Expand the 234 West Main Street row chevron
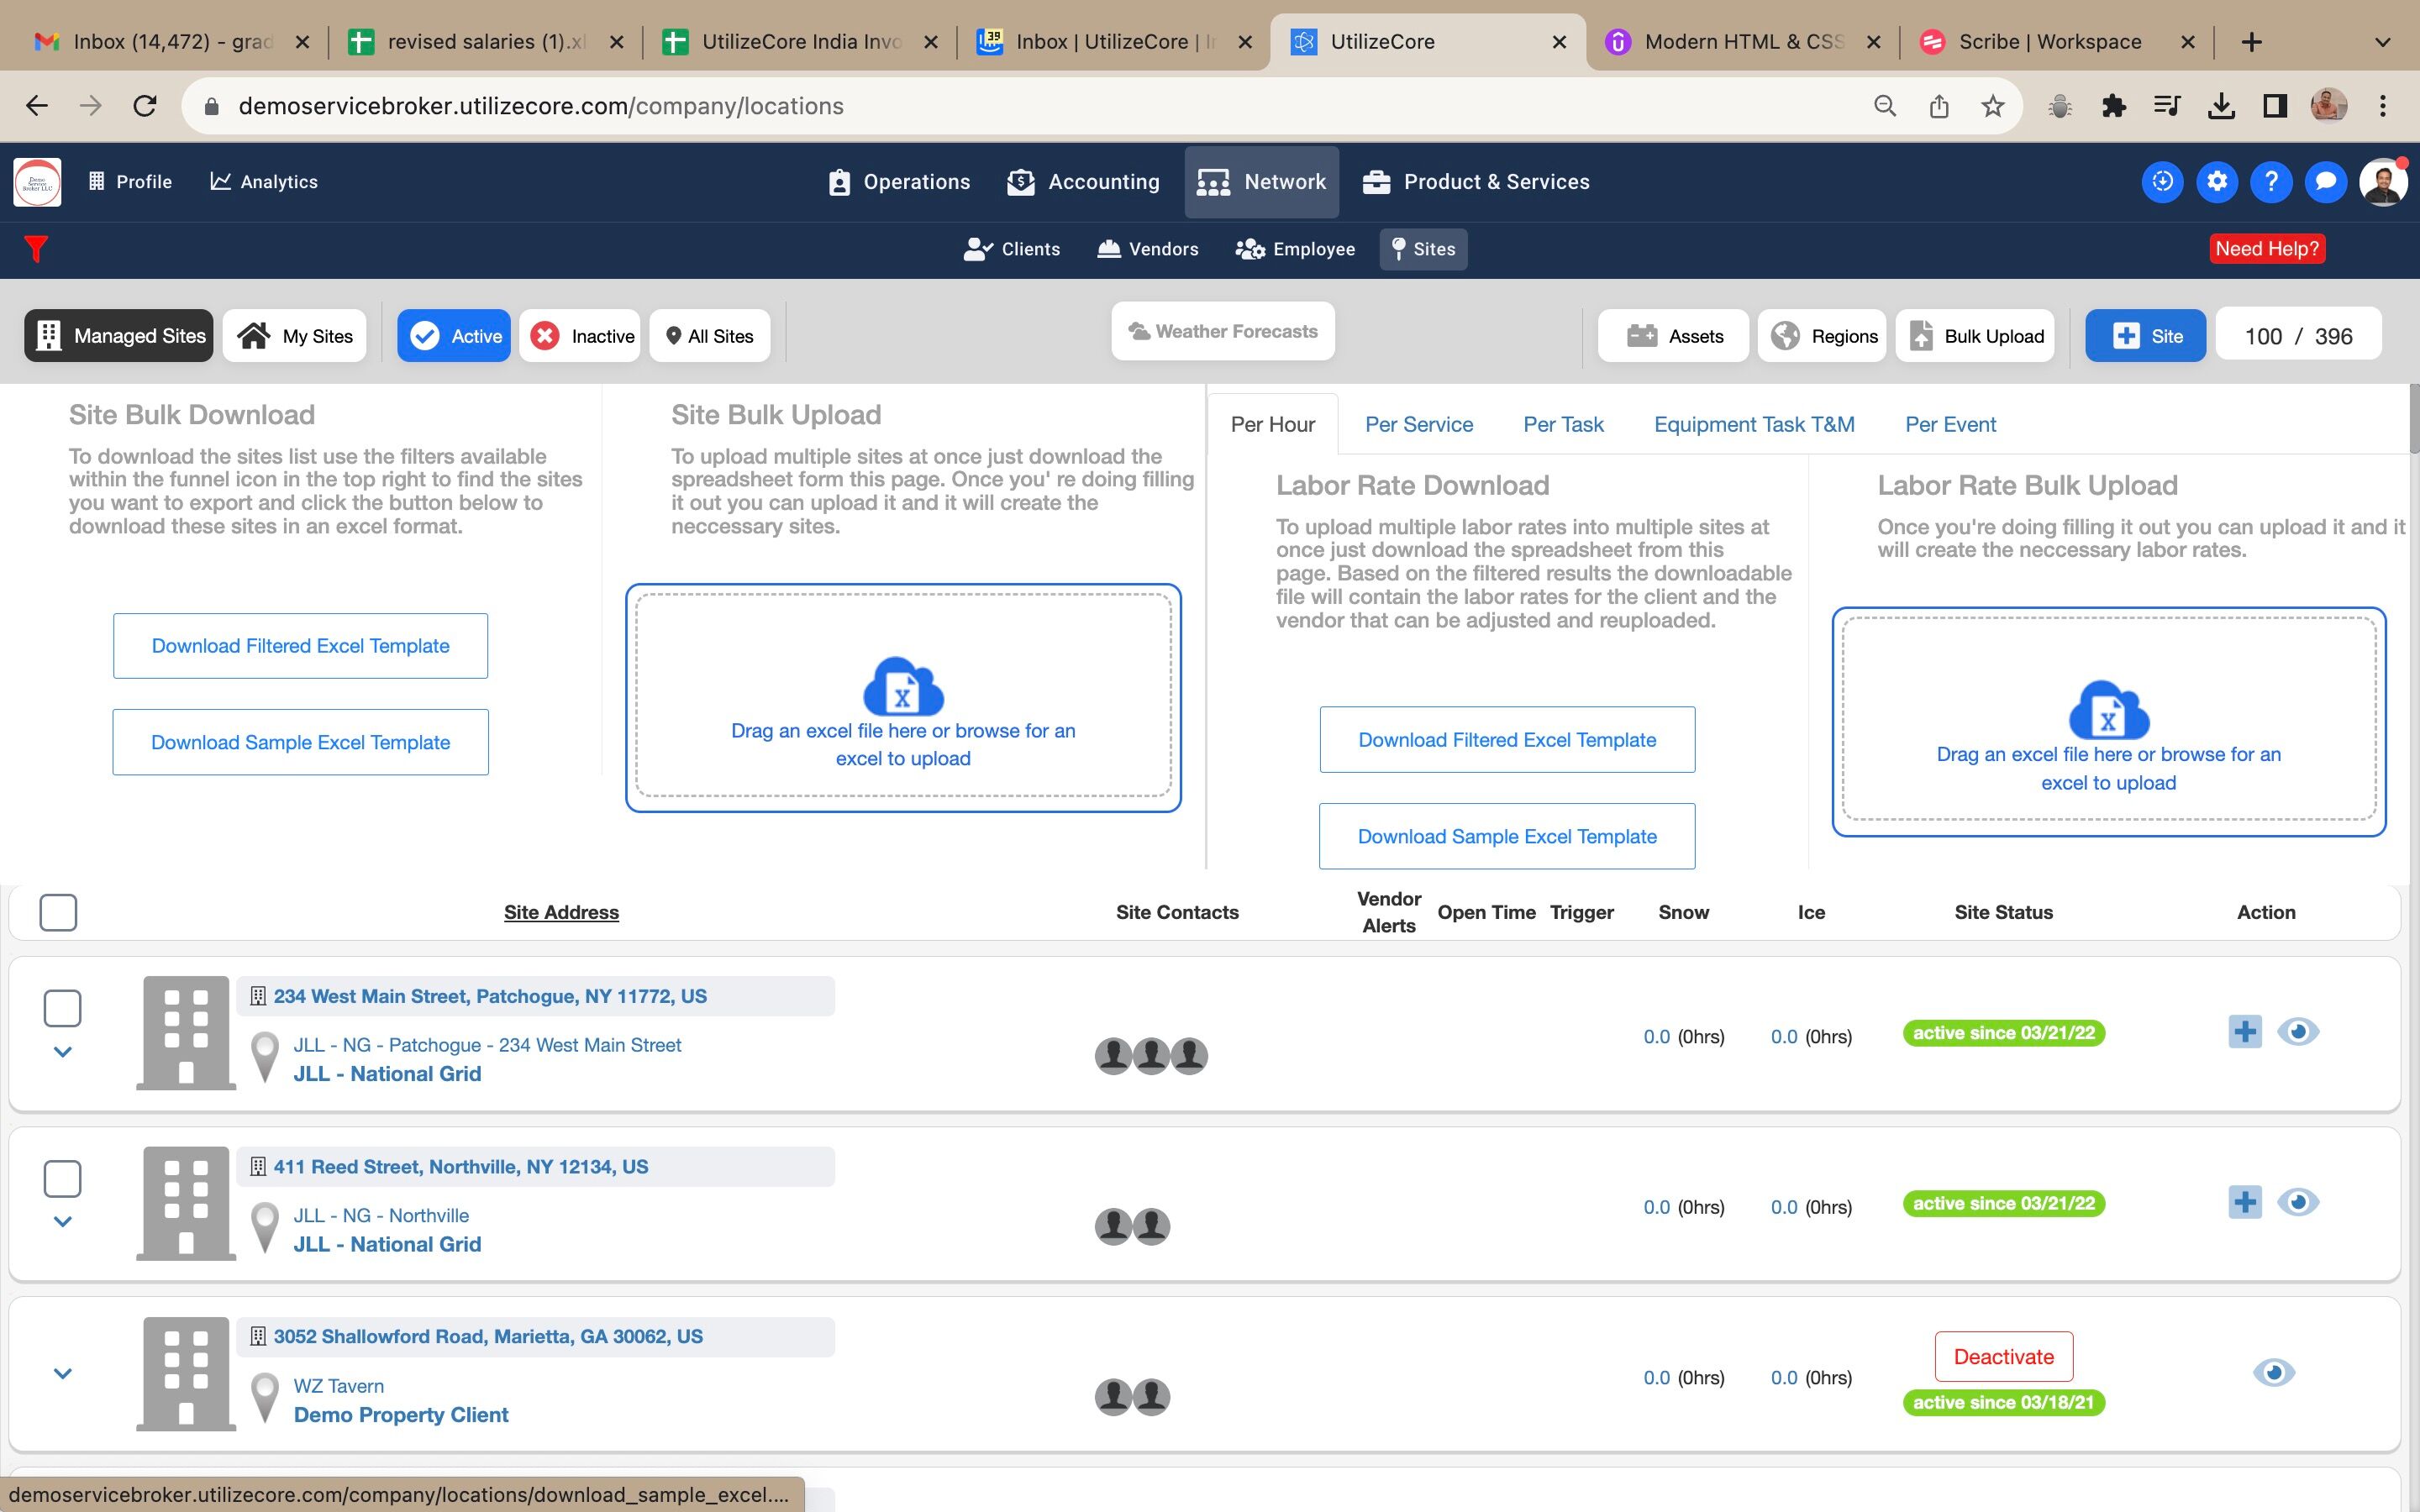This screenshot has width=2420, height=1512. [62, 1052]
